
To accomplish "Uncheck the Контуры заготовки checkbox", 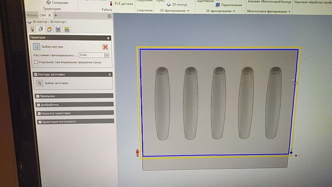I will [36, 75].
